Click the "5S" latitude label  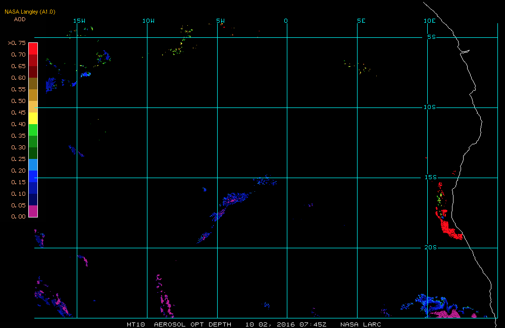(x=432, y=37)
